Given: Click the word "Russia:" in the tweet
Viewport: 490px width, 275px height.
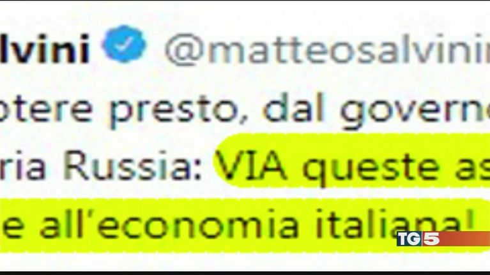Looking at the screenshot, I should [132, 166].
